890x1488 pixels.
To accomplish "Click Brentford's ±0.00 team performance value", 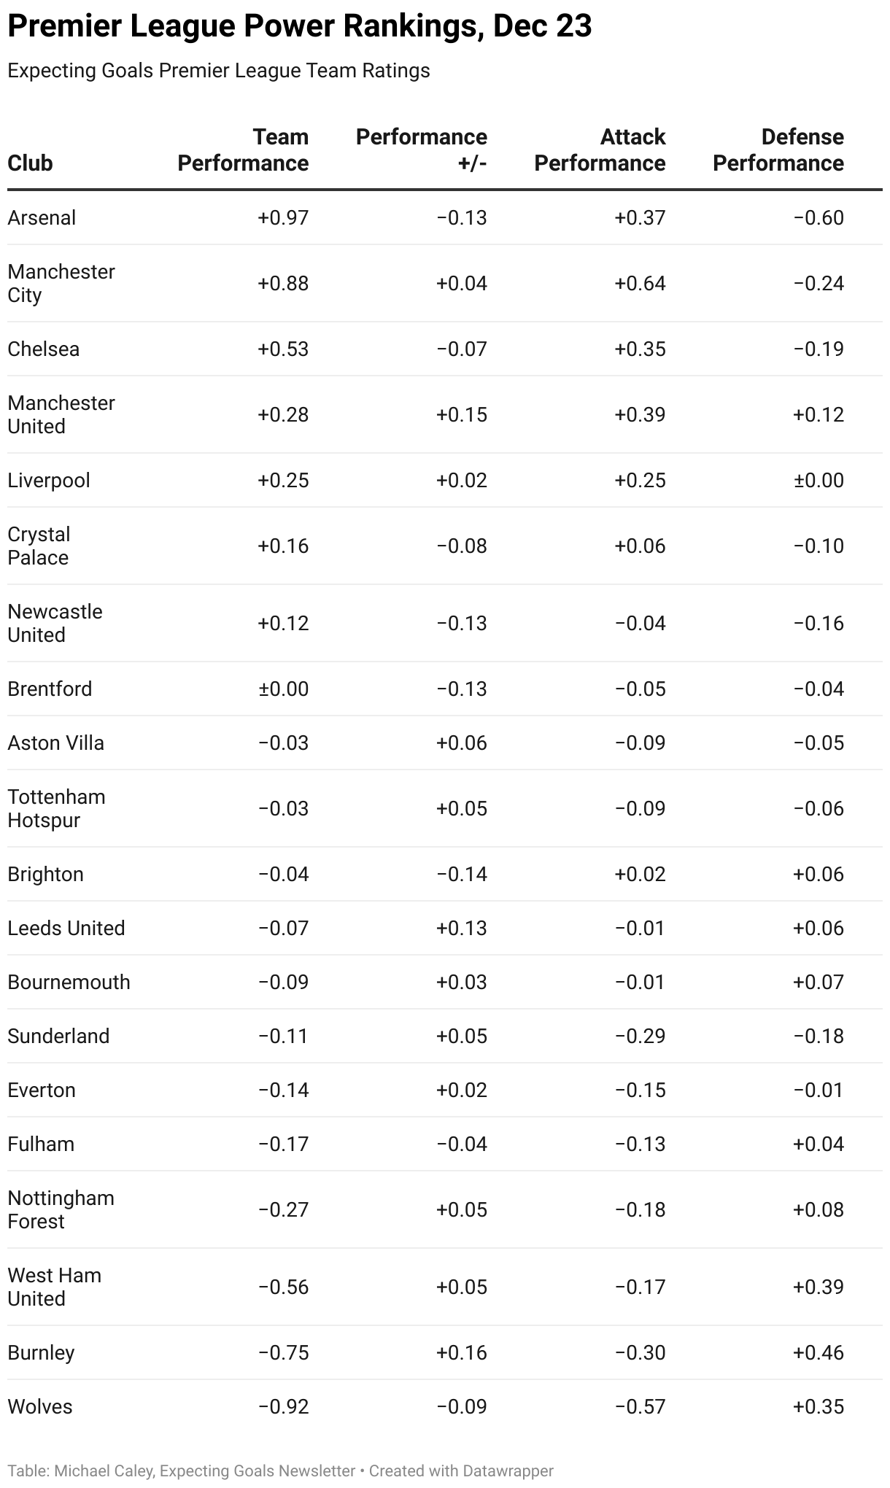I will (x=282, y=689).
